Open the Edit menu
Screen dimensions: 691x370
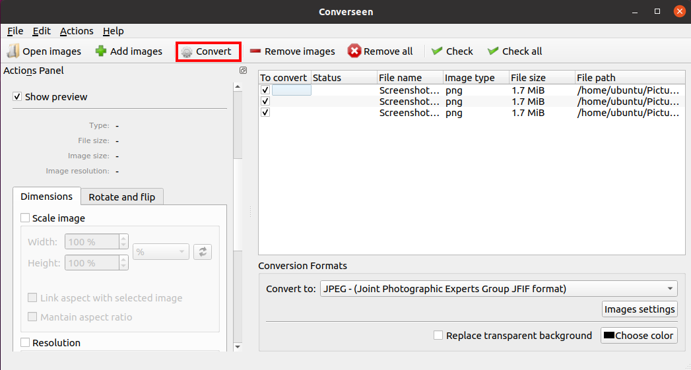click(42, 31)
